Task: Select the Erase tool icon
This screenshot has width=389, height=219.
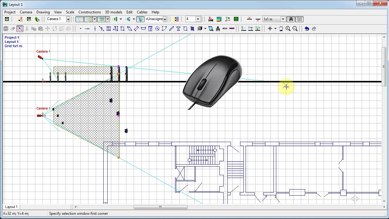Action: 13,29
